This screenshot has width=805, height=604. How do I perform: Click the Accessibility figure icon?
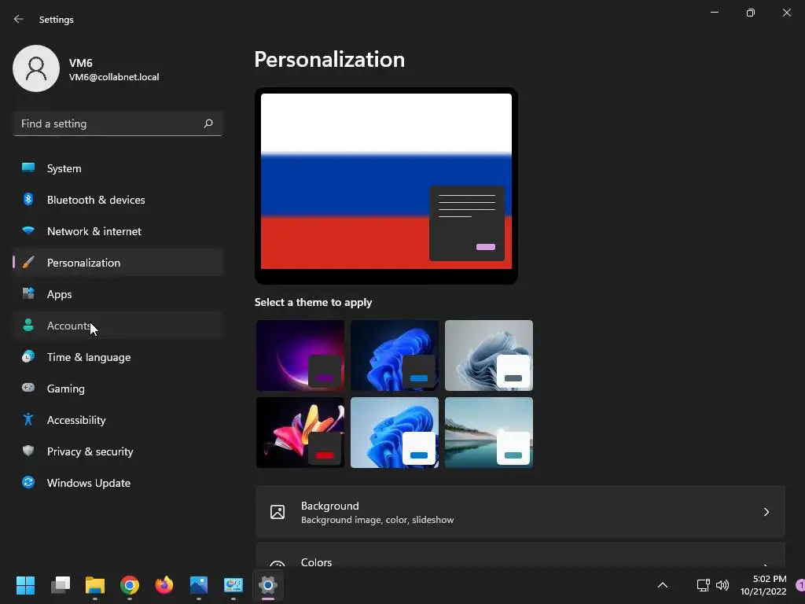(28, 419)
